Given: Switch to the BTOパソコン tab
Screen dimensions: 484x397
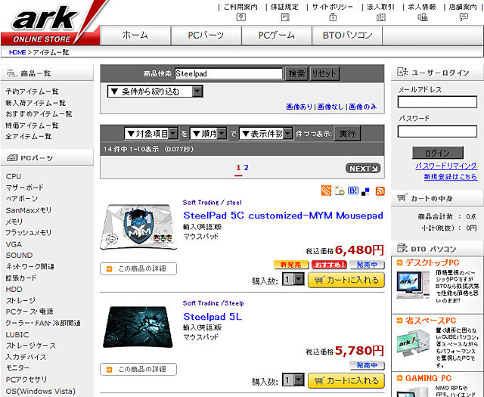Looking at the screenshot, I should [x=346, y=36].
